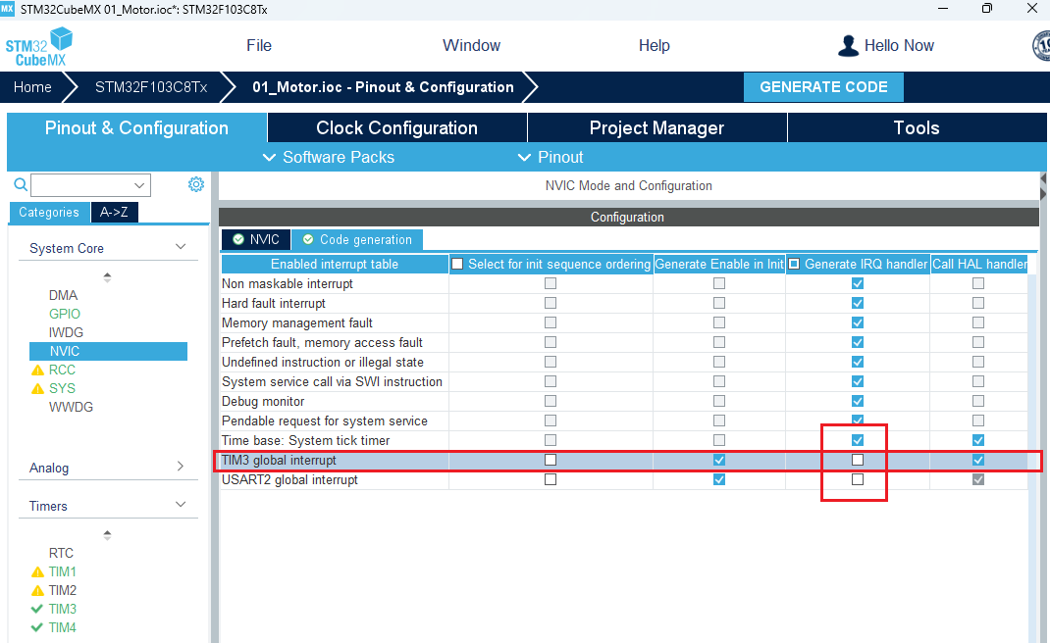The image size is (1050, 643).
Task: Toggle Generate IRQ handler for USART2
Action: (858, 479)
